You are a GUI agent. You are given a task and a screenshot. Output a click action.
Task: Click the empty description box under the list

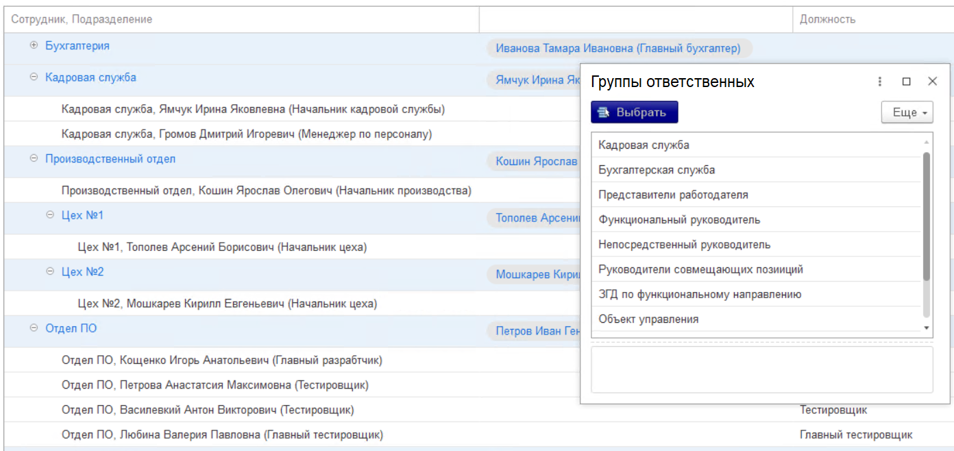tap(761, 369)
